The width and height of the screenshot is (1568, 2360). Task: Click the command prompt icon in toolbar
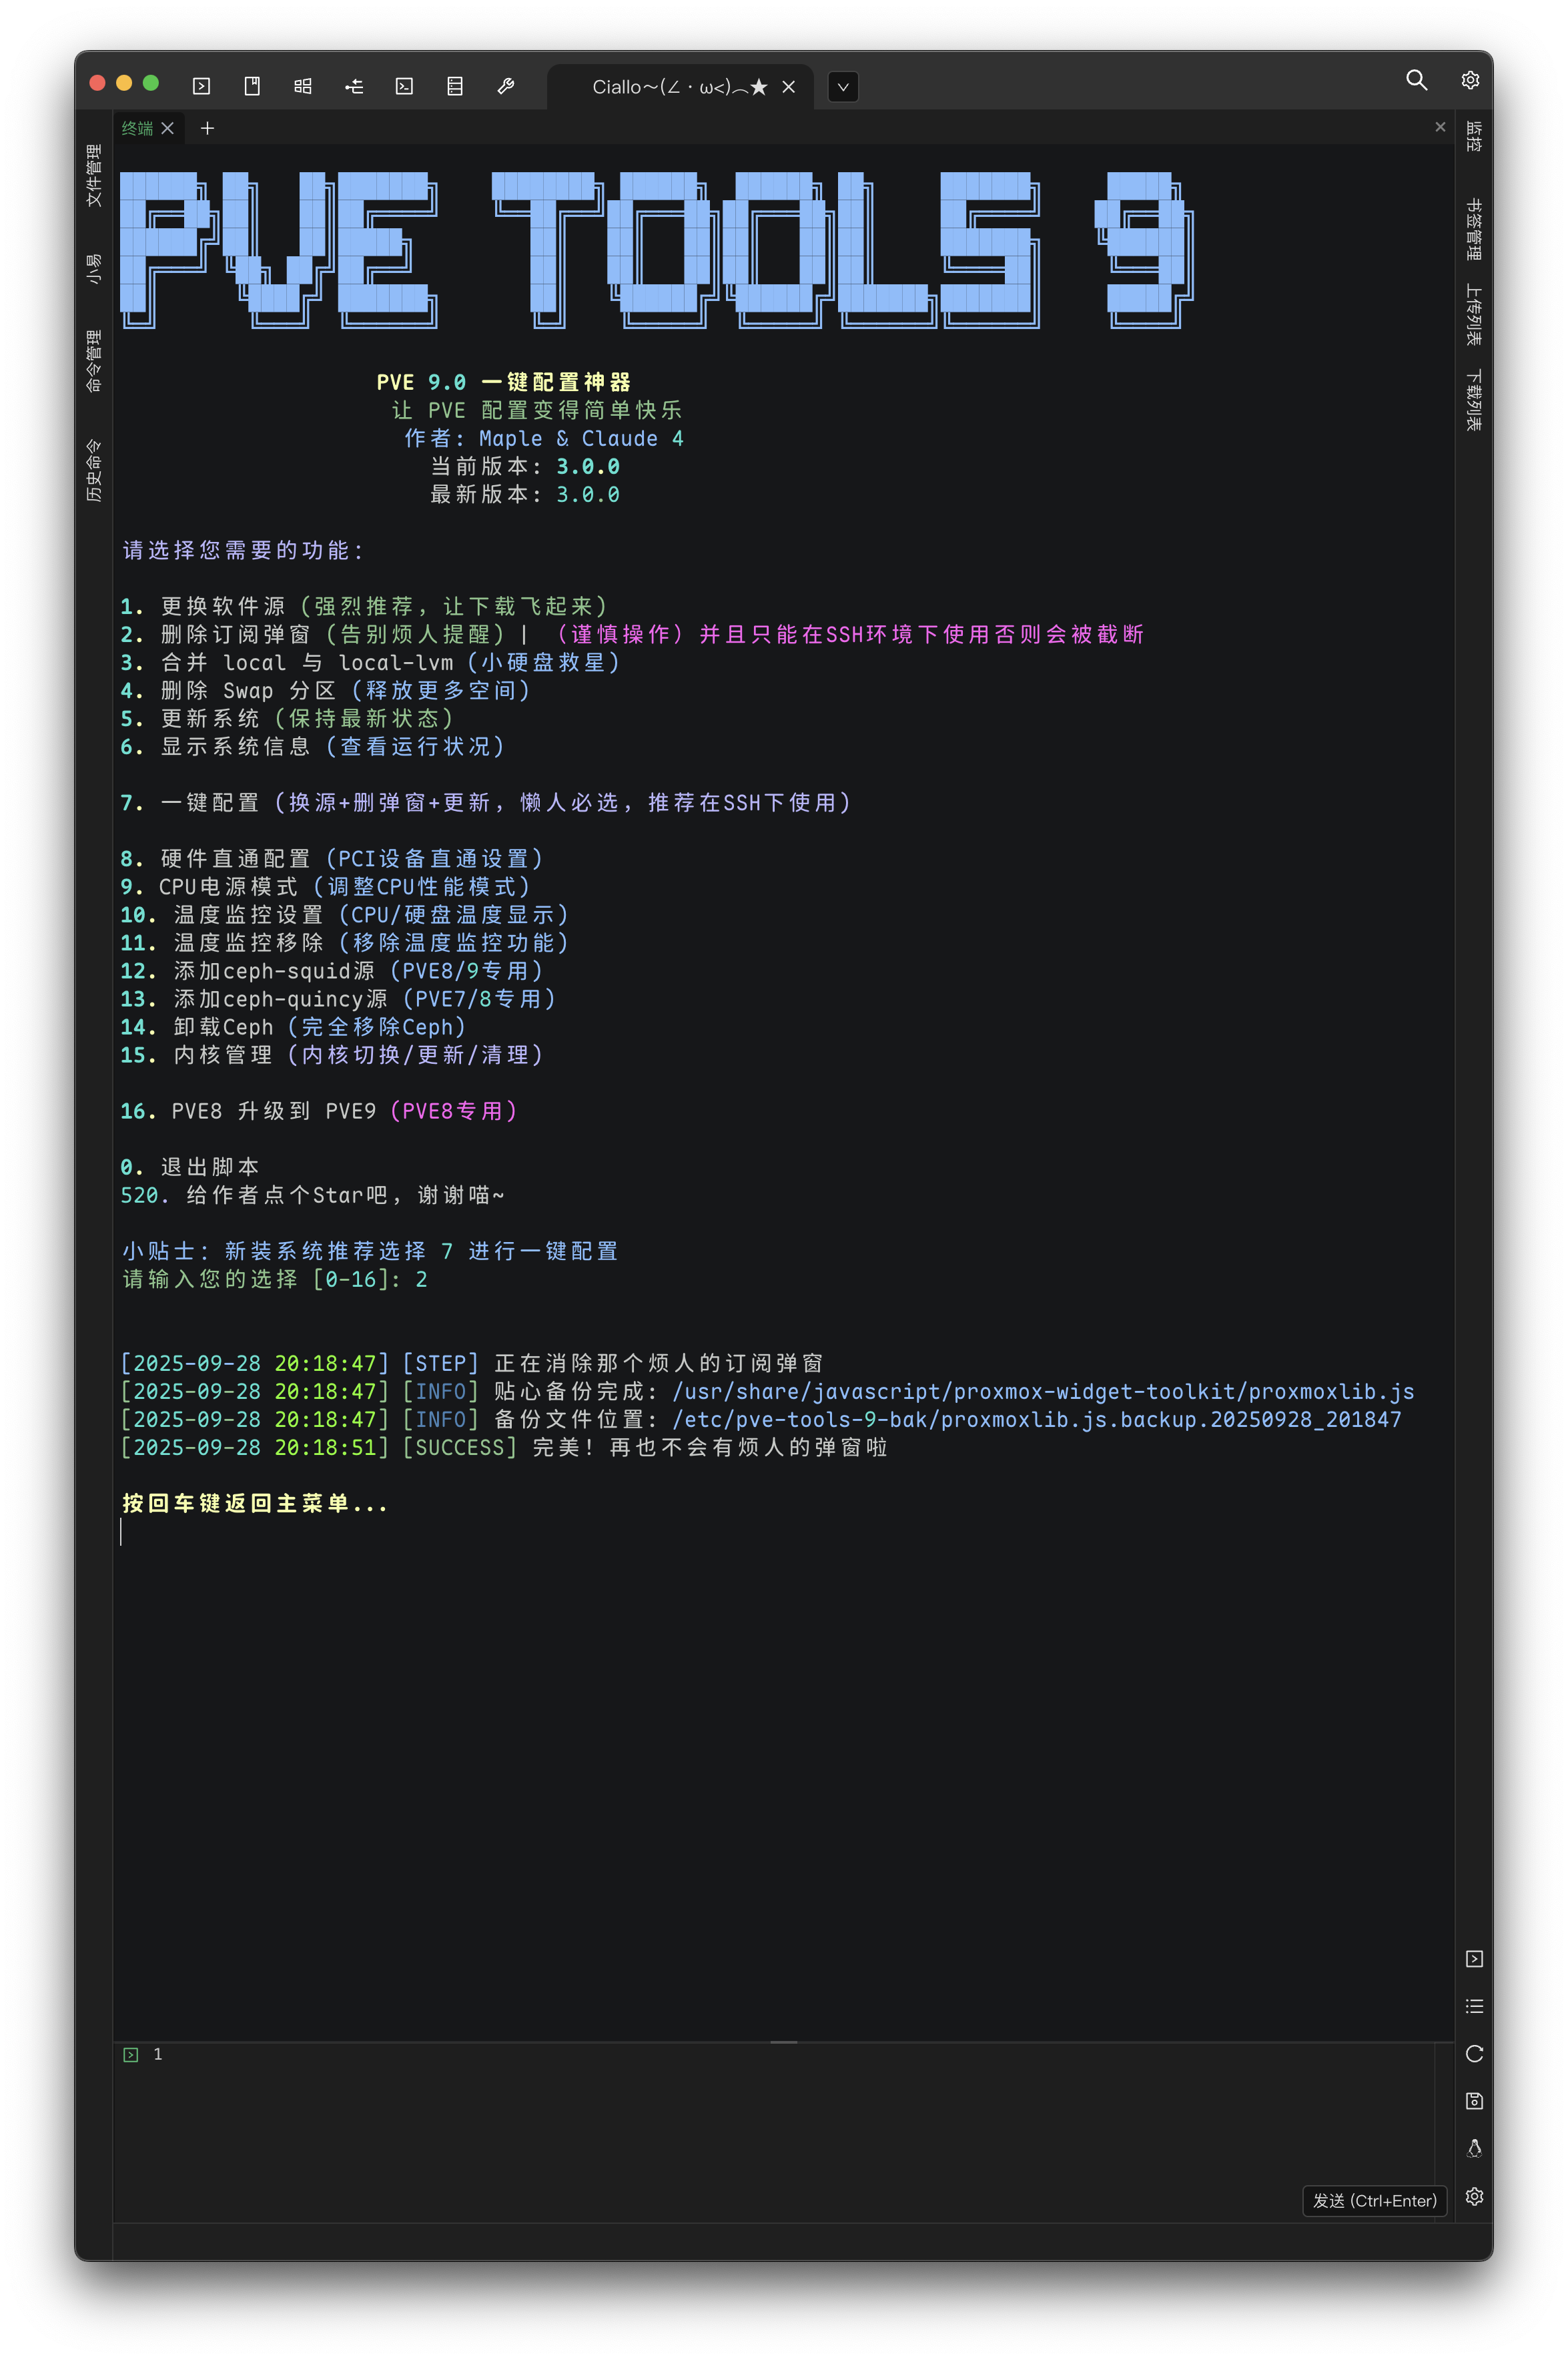click(404, 87)
